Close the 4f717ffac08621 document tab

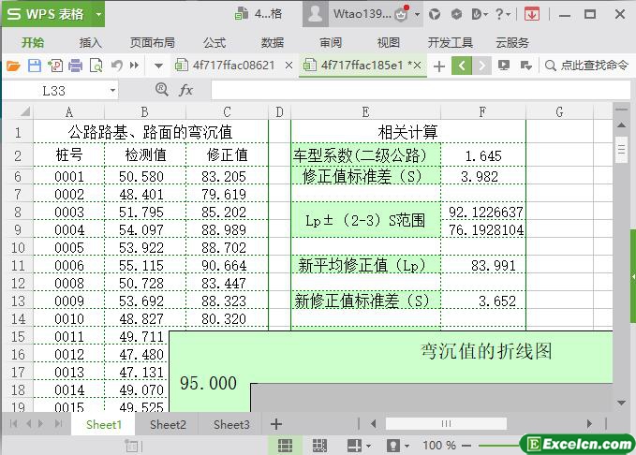click(x=288, y=66)
